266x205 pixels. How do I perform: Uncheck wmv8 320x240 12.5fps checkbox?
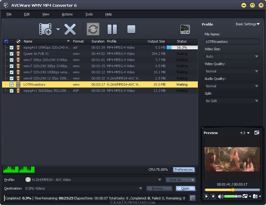coord(11,78)
